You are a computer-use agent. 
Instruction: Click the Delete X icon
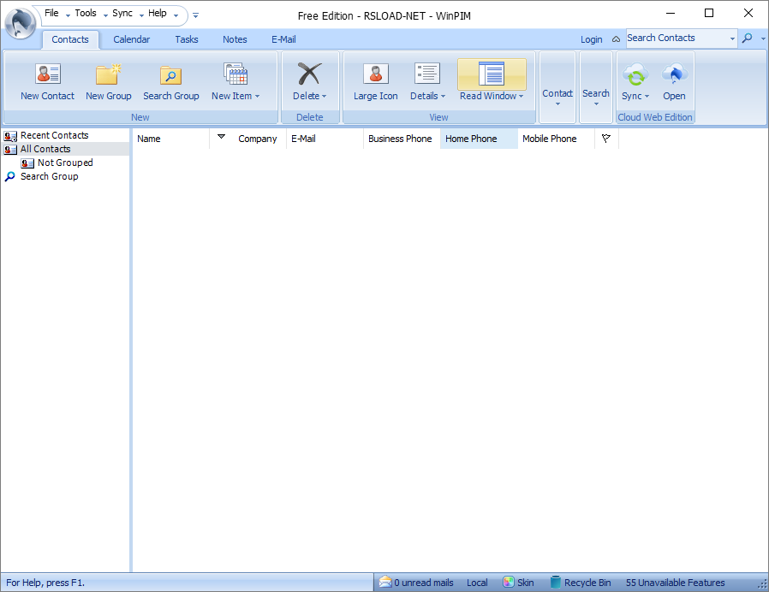(309, 74)
